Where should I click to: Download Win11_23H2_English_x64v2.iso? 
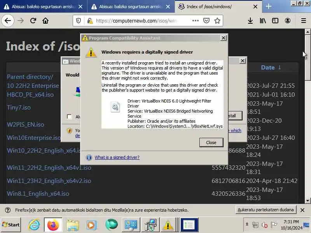[49, 181]
